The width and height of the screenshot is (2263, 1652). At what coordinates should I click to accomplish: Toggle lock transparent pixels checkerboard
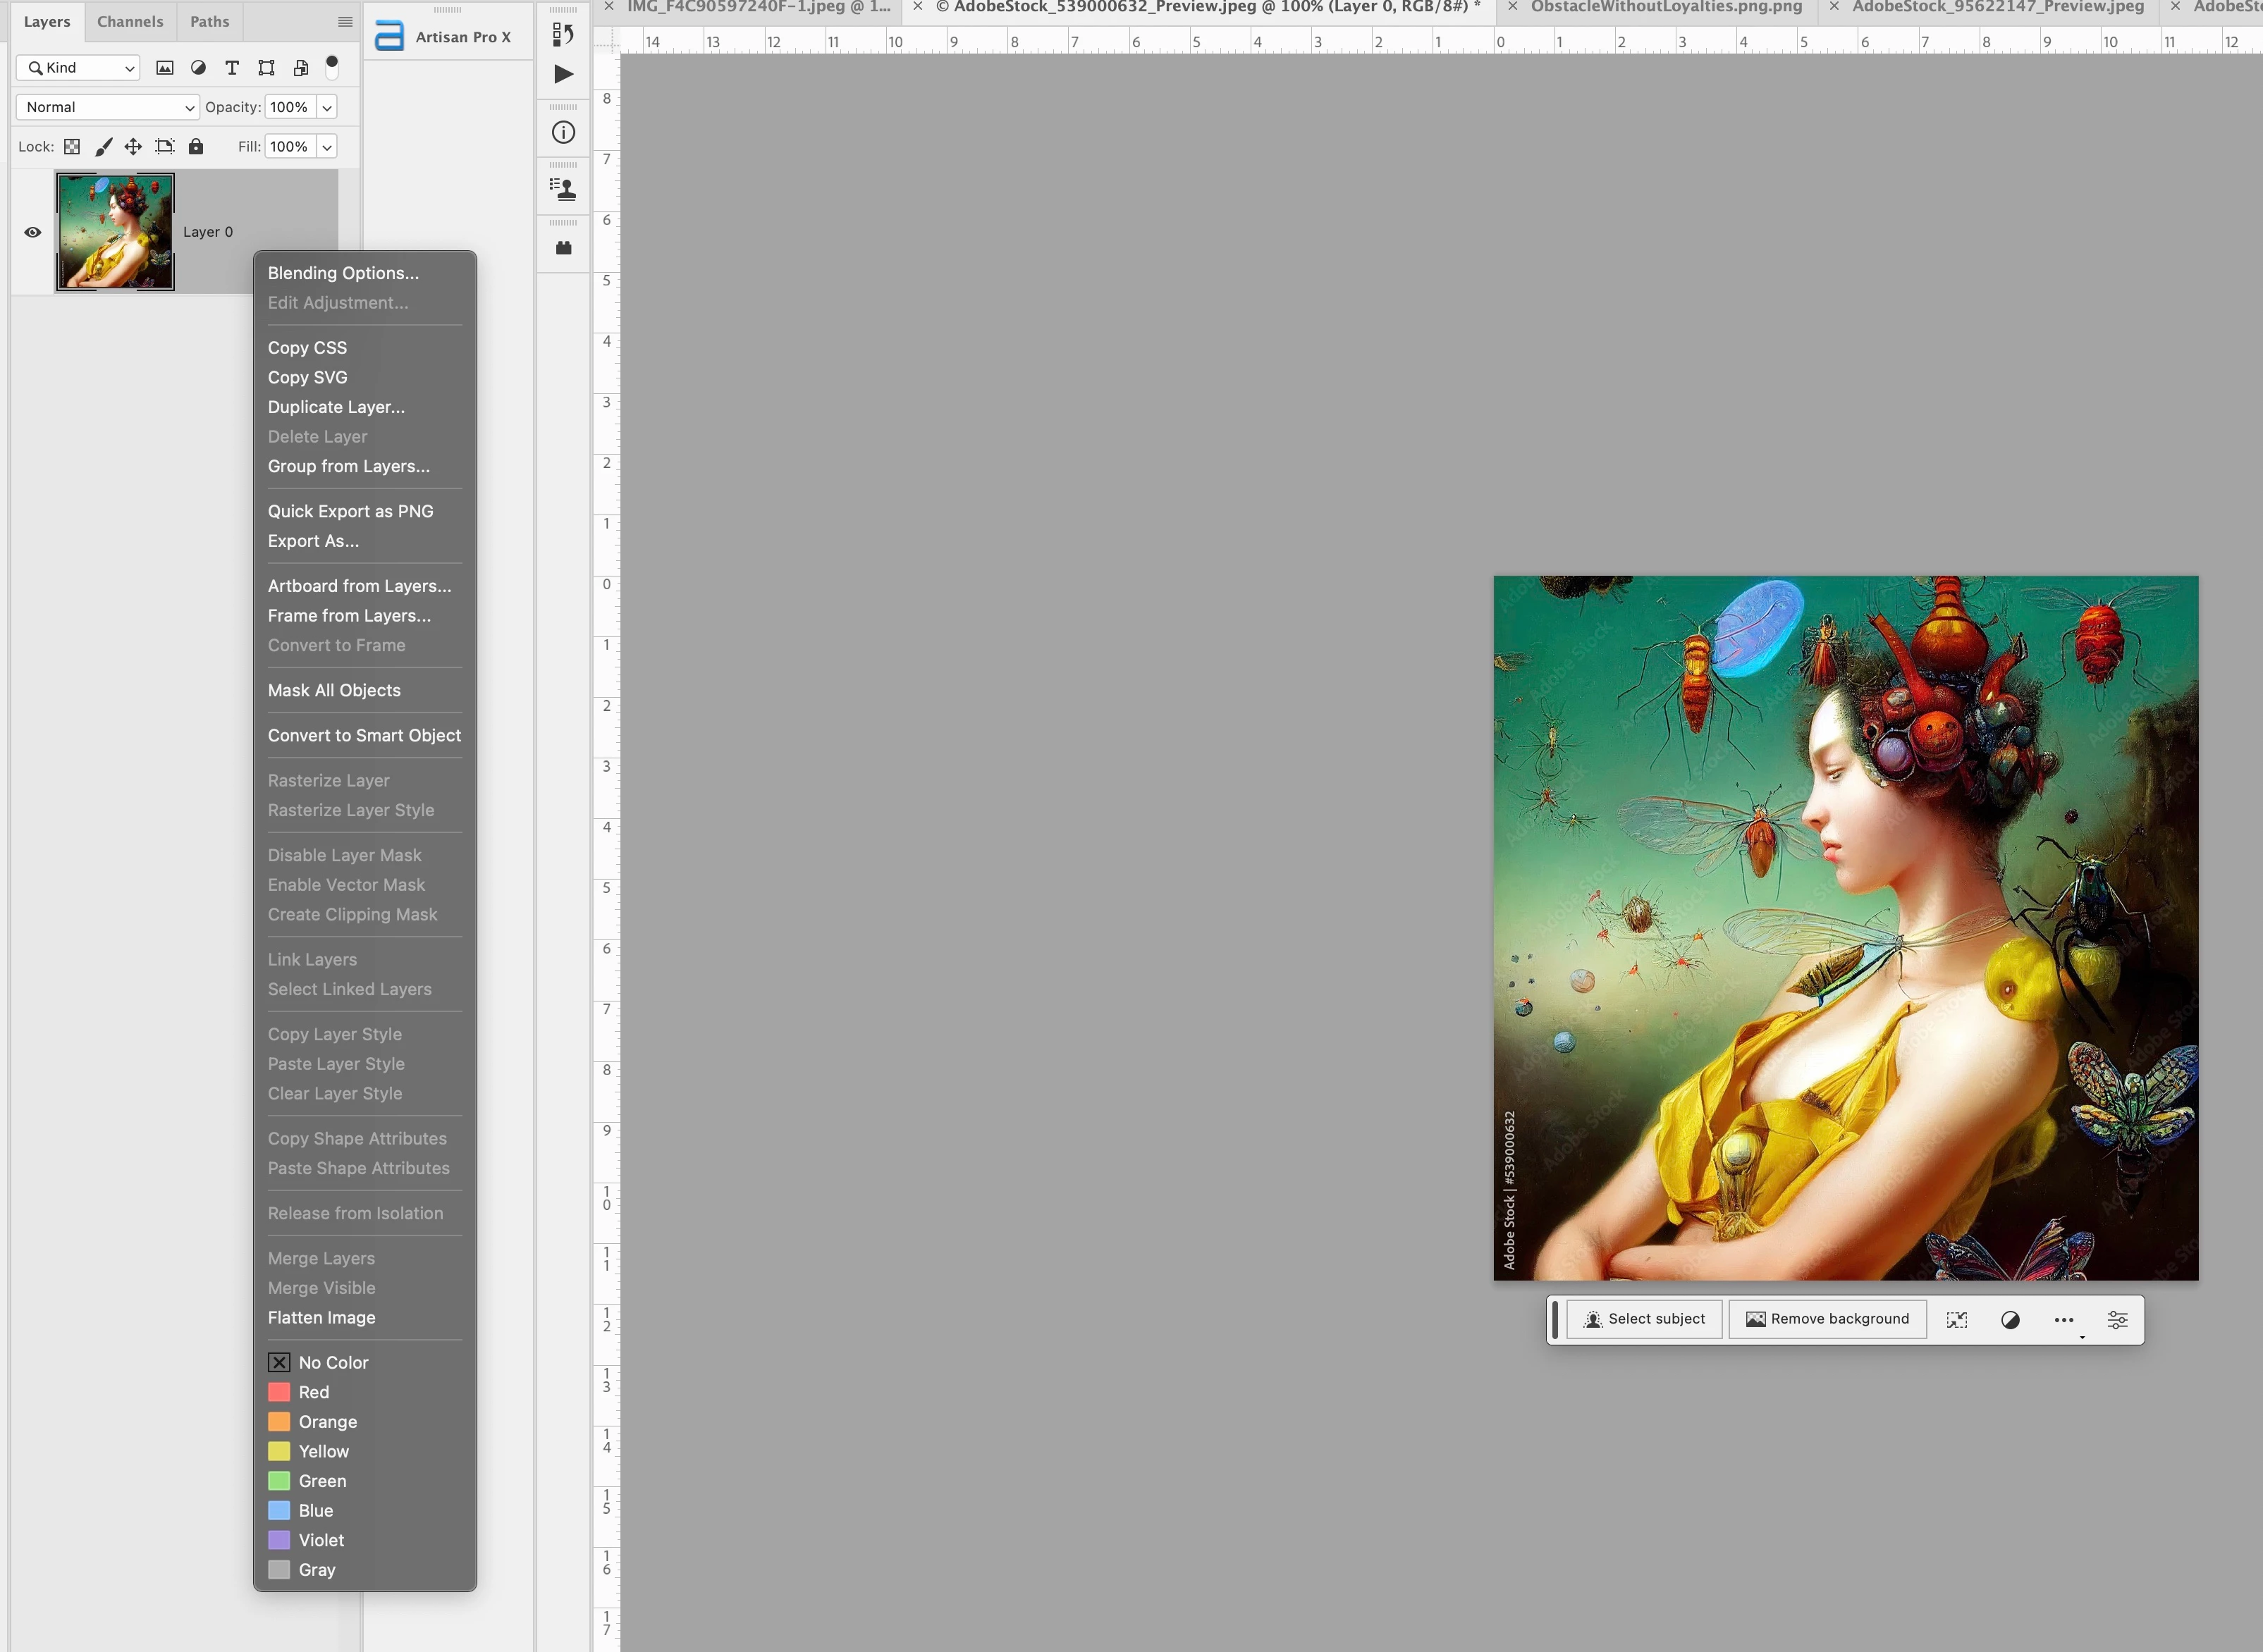72,147
